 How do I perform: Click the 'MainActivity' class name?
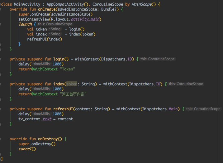[27, 4]
